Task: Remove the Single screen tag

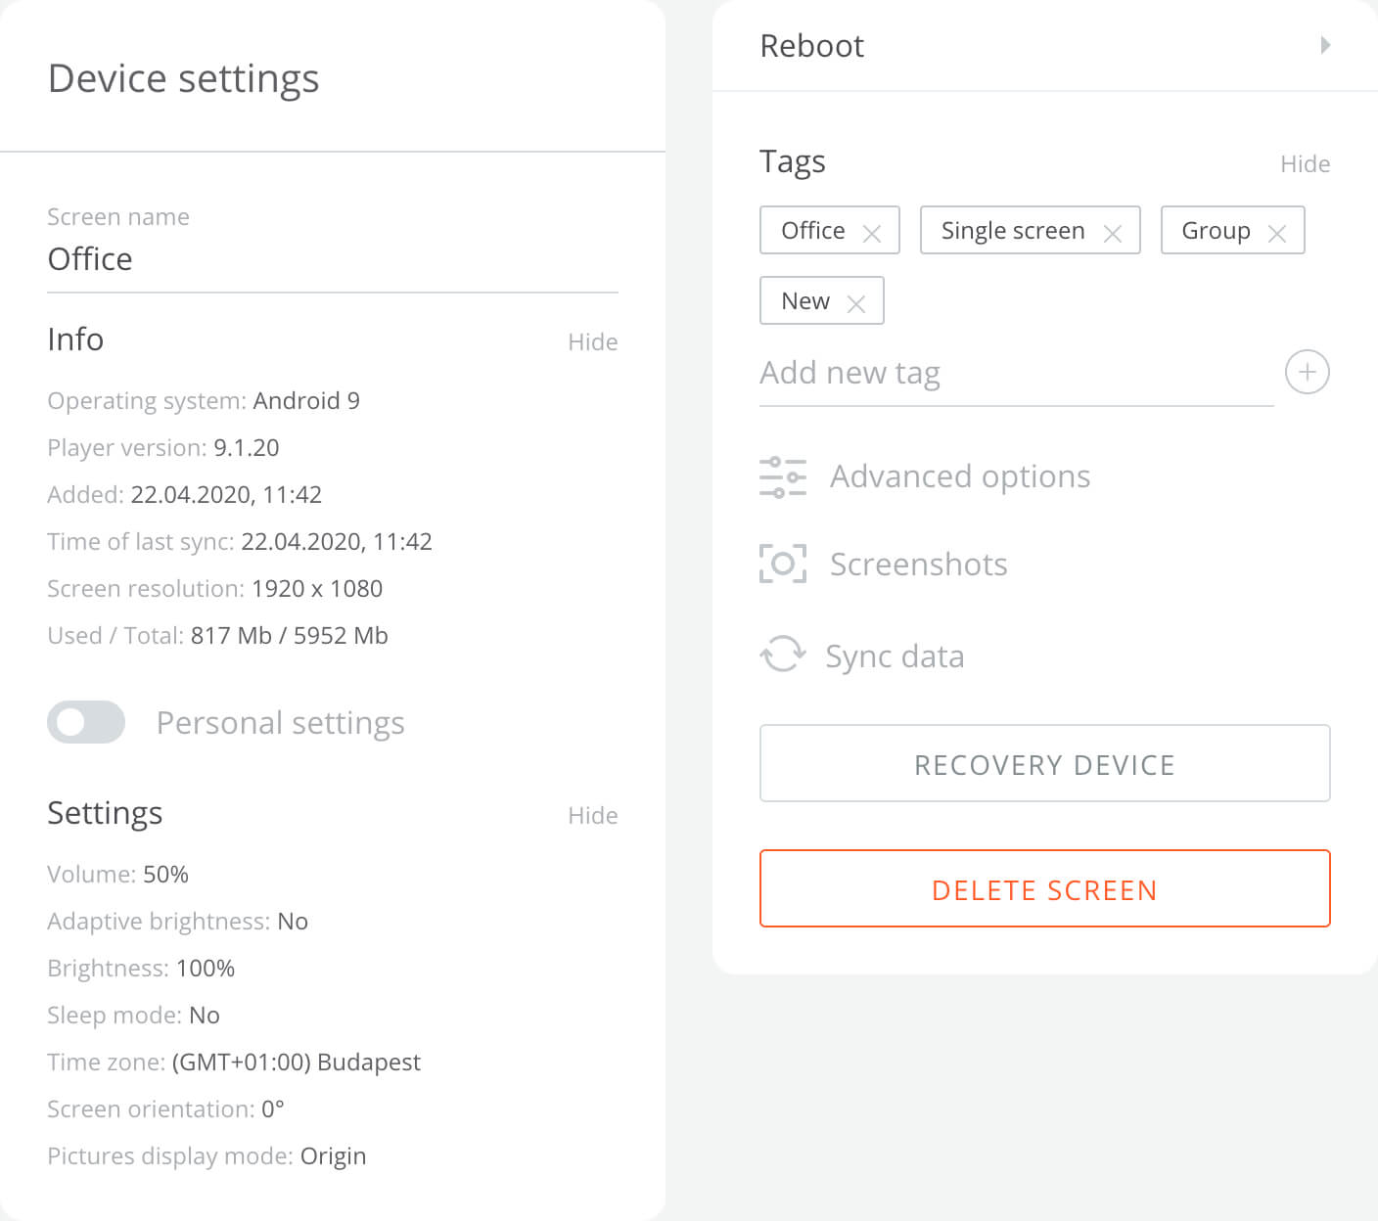Action: pyautogui.click(x=1112, y=233)
